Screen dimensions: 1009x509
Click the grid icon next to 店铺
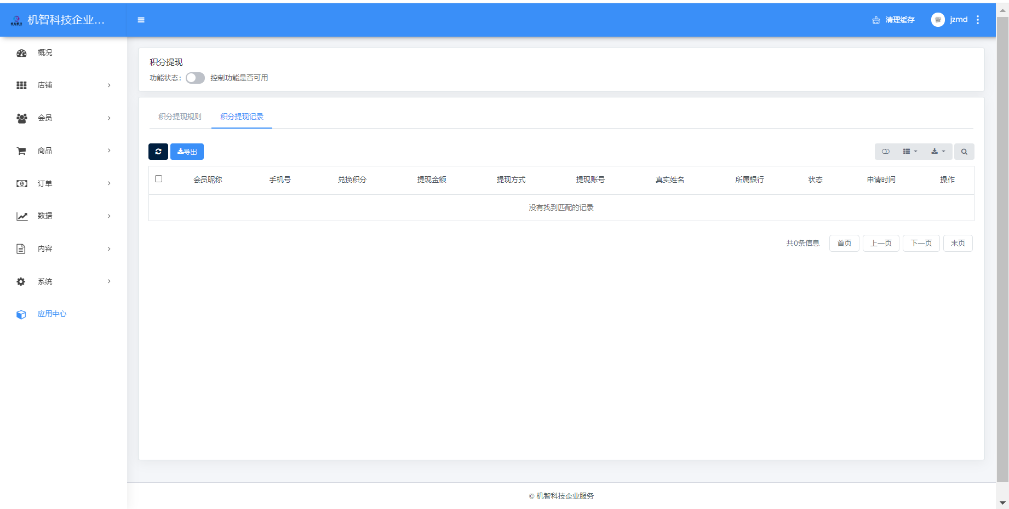(x=21, y=85)
